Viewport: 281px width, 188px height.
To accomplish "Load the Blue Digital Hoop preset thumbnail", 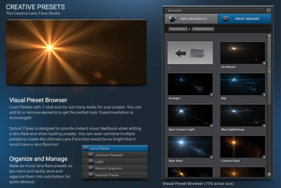I will click(x=242, y=115).
